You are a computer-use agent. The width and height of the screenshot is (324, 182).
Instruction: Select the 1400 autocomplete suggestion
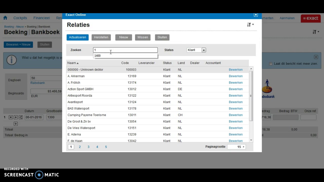(x=125, y=56)
